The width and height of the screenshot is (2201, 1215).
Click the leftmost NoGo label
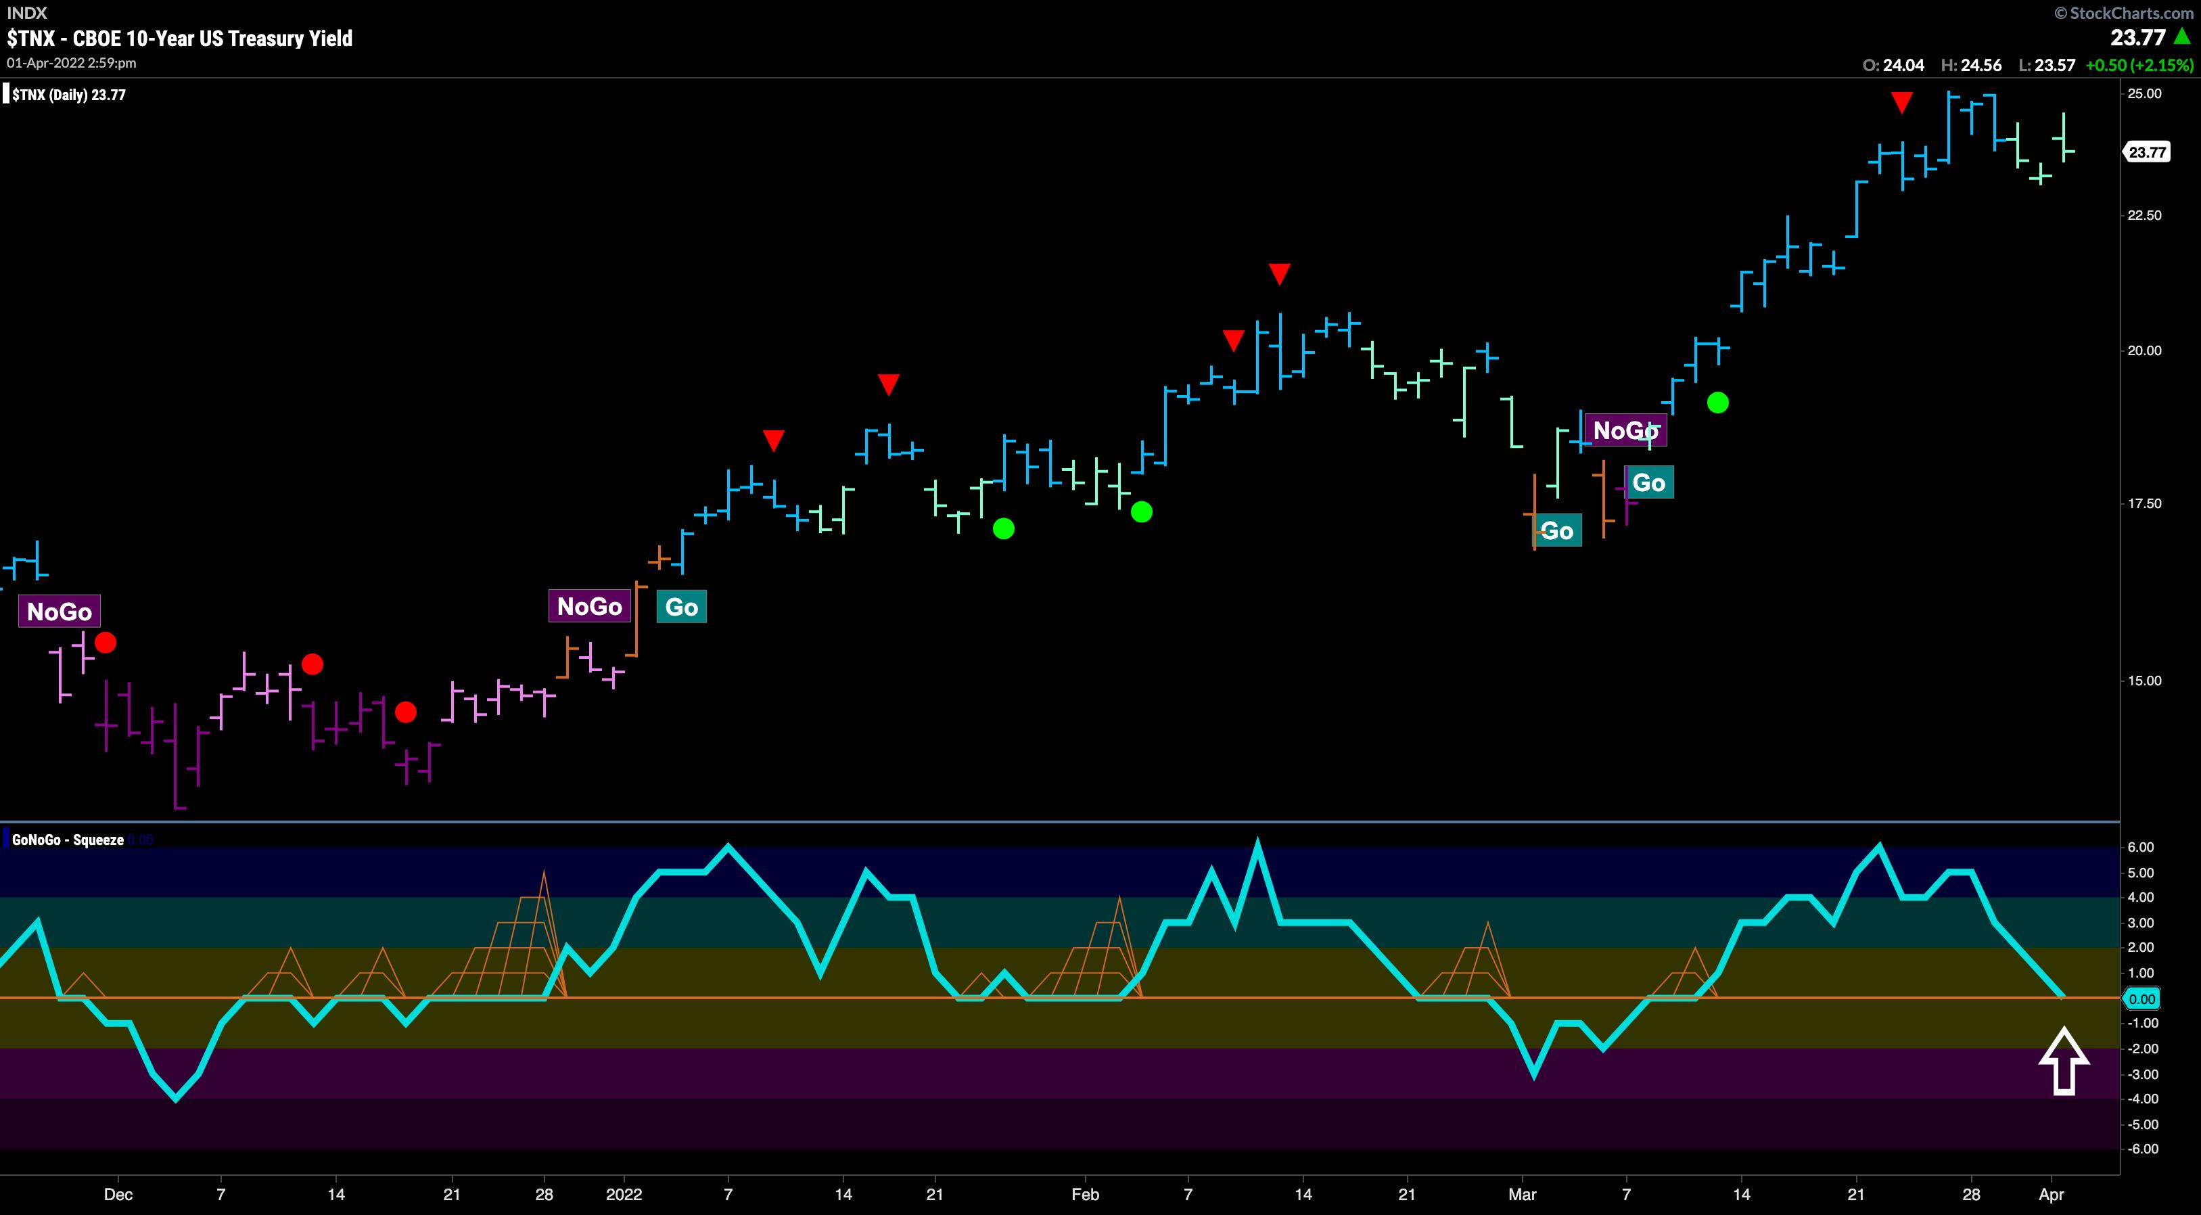click(59, 612)
